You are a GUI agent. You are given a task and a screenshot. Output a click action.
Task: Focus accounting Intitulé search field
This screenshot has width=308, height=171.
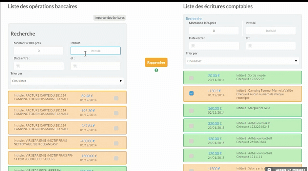[x=271, y=31]
